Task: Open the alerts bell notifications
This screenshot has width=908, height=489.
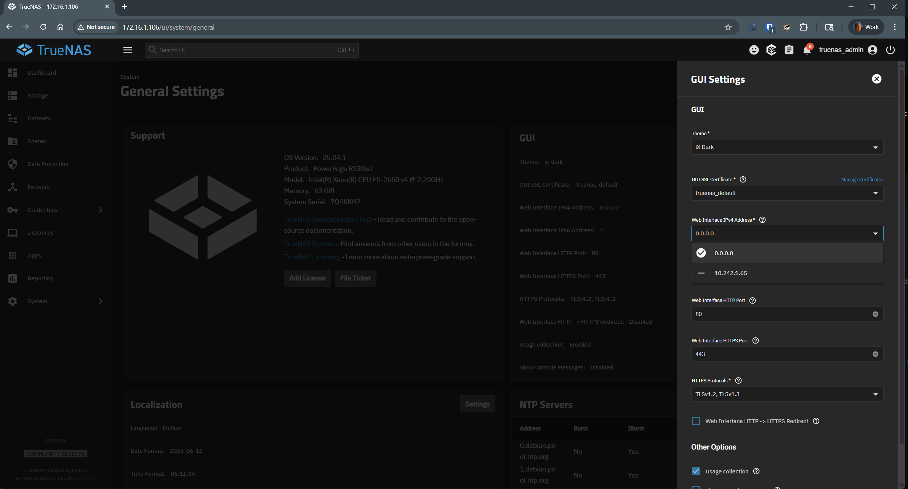Action: point(807,50)
